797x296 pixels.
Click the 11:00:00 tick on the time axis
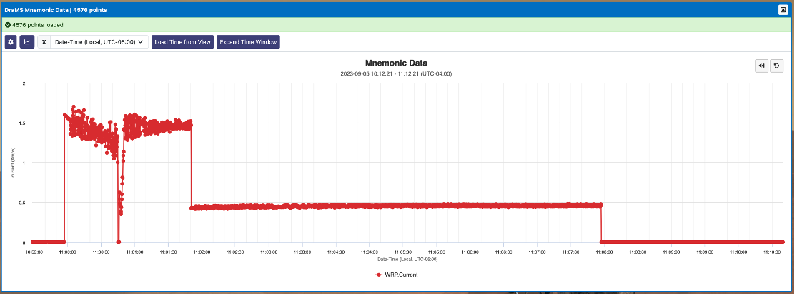click(66, 252)
